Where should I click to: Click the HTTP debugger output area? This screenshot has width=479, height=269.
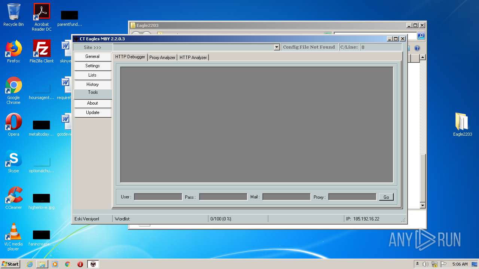pos(257,125)
